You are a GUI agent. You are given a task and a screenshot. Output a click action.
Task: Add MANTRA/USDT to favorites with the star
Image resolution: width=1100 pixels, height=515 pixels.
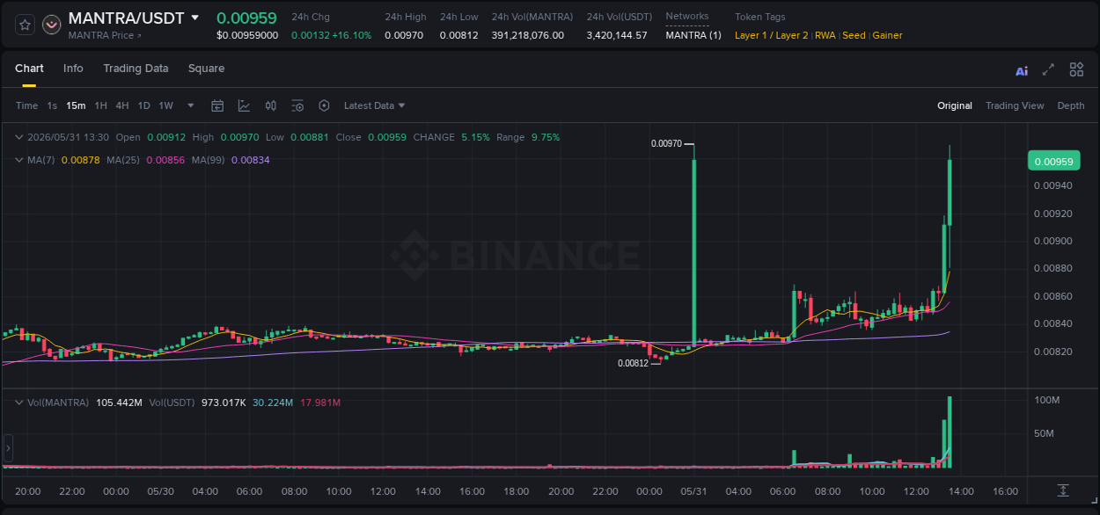click(x=26, y=25)
